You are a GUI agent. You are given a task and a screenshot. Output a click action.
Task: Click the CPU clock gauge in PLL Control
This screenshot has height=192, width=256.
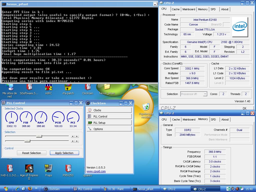click(x=11, y=117)
